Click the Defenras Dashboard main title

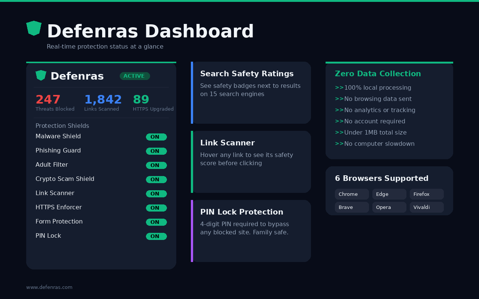150,31
